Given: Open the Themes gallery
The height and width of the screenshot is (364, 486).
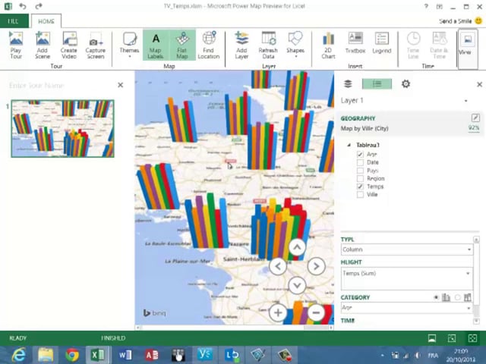Looking at the screenshot, I should pos(129,45).
